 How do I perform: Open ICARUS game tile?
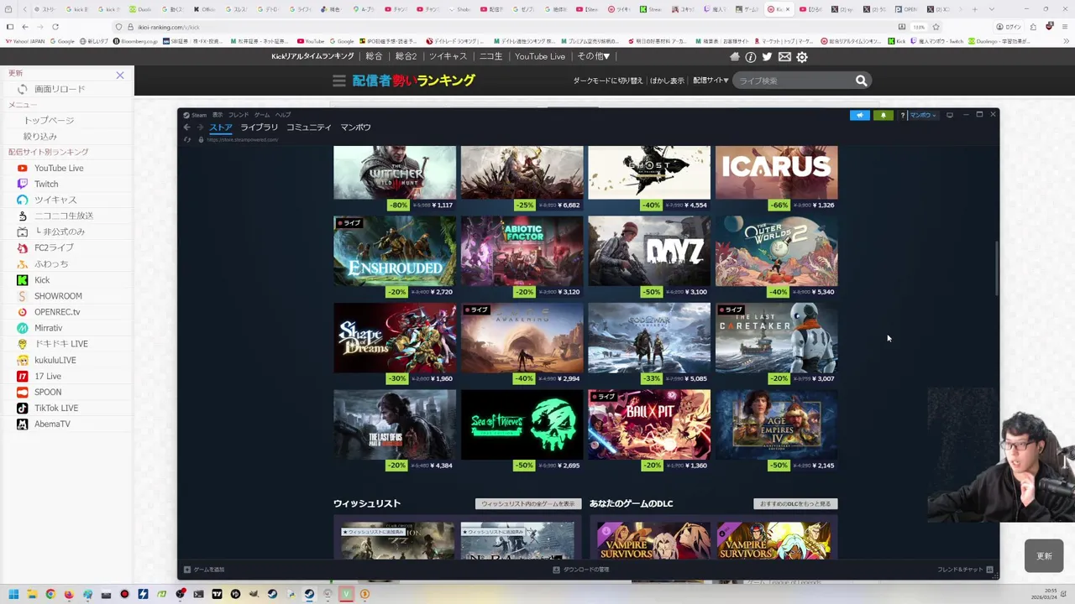776,179
